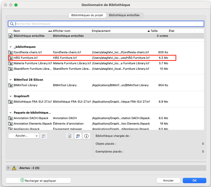Screen dimensions: 211x187
Task: Select the Fjordfiesta chairs.lcf name
Action: coord(28,52)
